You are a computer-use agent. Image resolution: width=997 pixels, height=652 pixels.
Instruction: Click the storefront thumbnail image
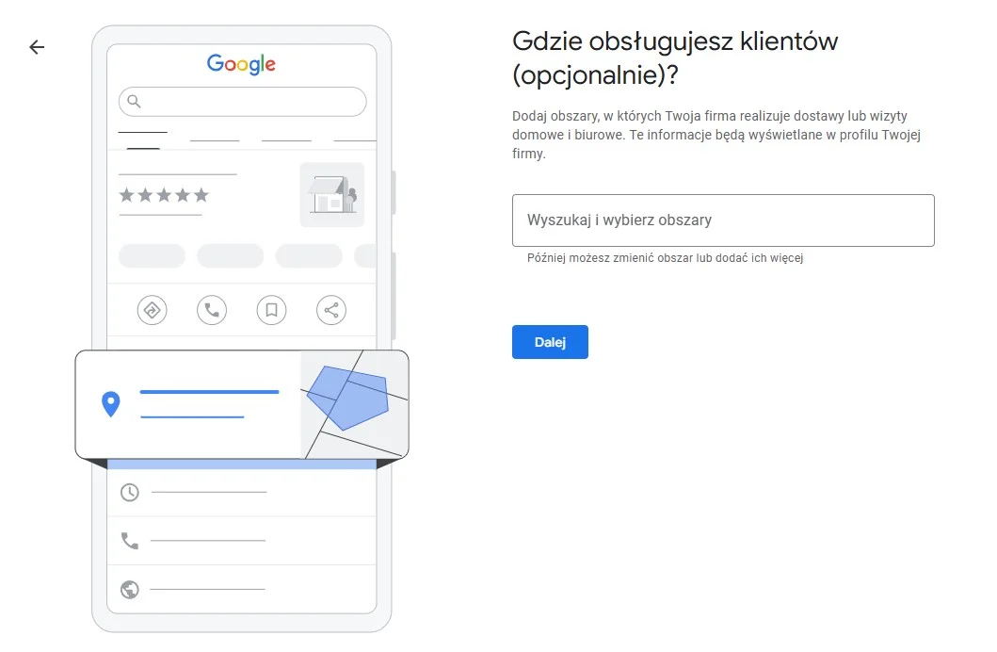coord(331,195)
